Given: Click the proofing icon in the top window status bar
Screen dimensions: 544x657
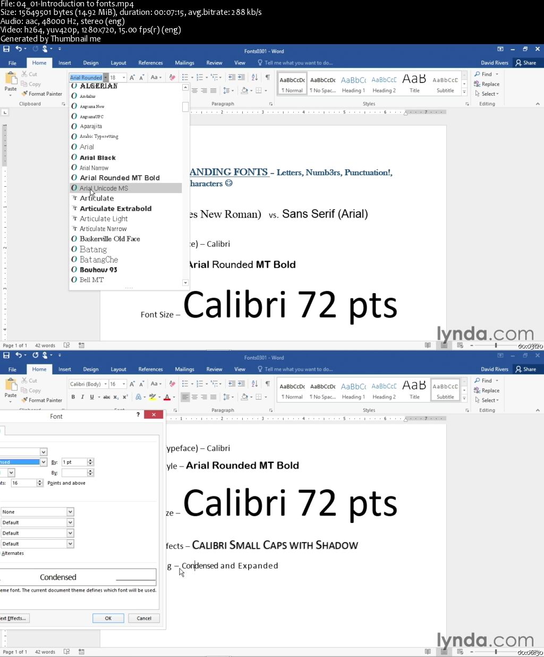Looking at the screenshot, I should (x=66, y=345).
